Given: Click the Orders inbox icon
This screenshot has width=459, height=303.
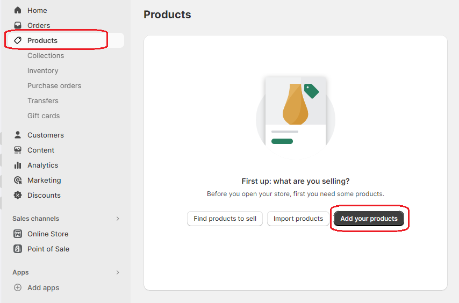Looking at the screenshot, I should click(18, 25).
